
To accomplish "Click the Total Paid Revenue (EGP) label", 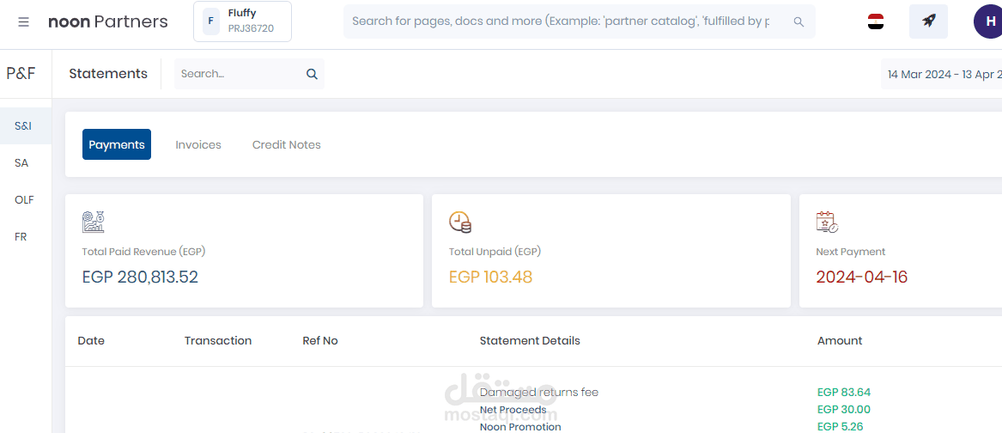I will click(x=143, y=252).
